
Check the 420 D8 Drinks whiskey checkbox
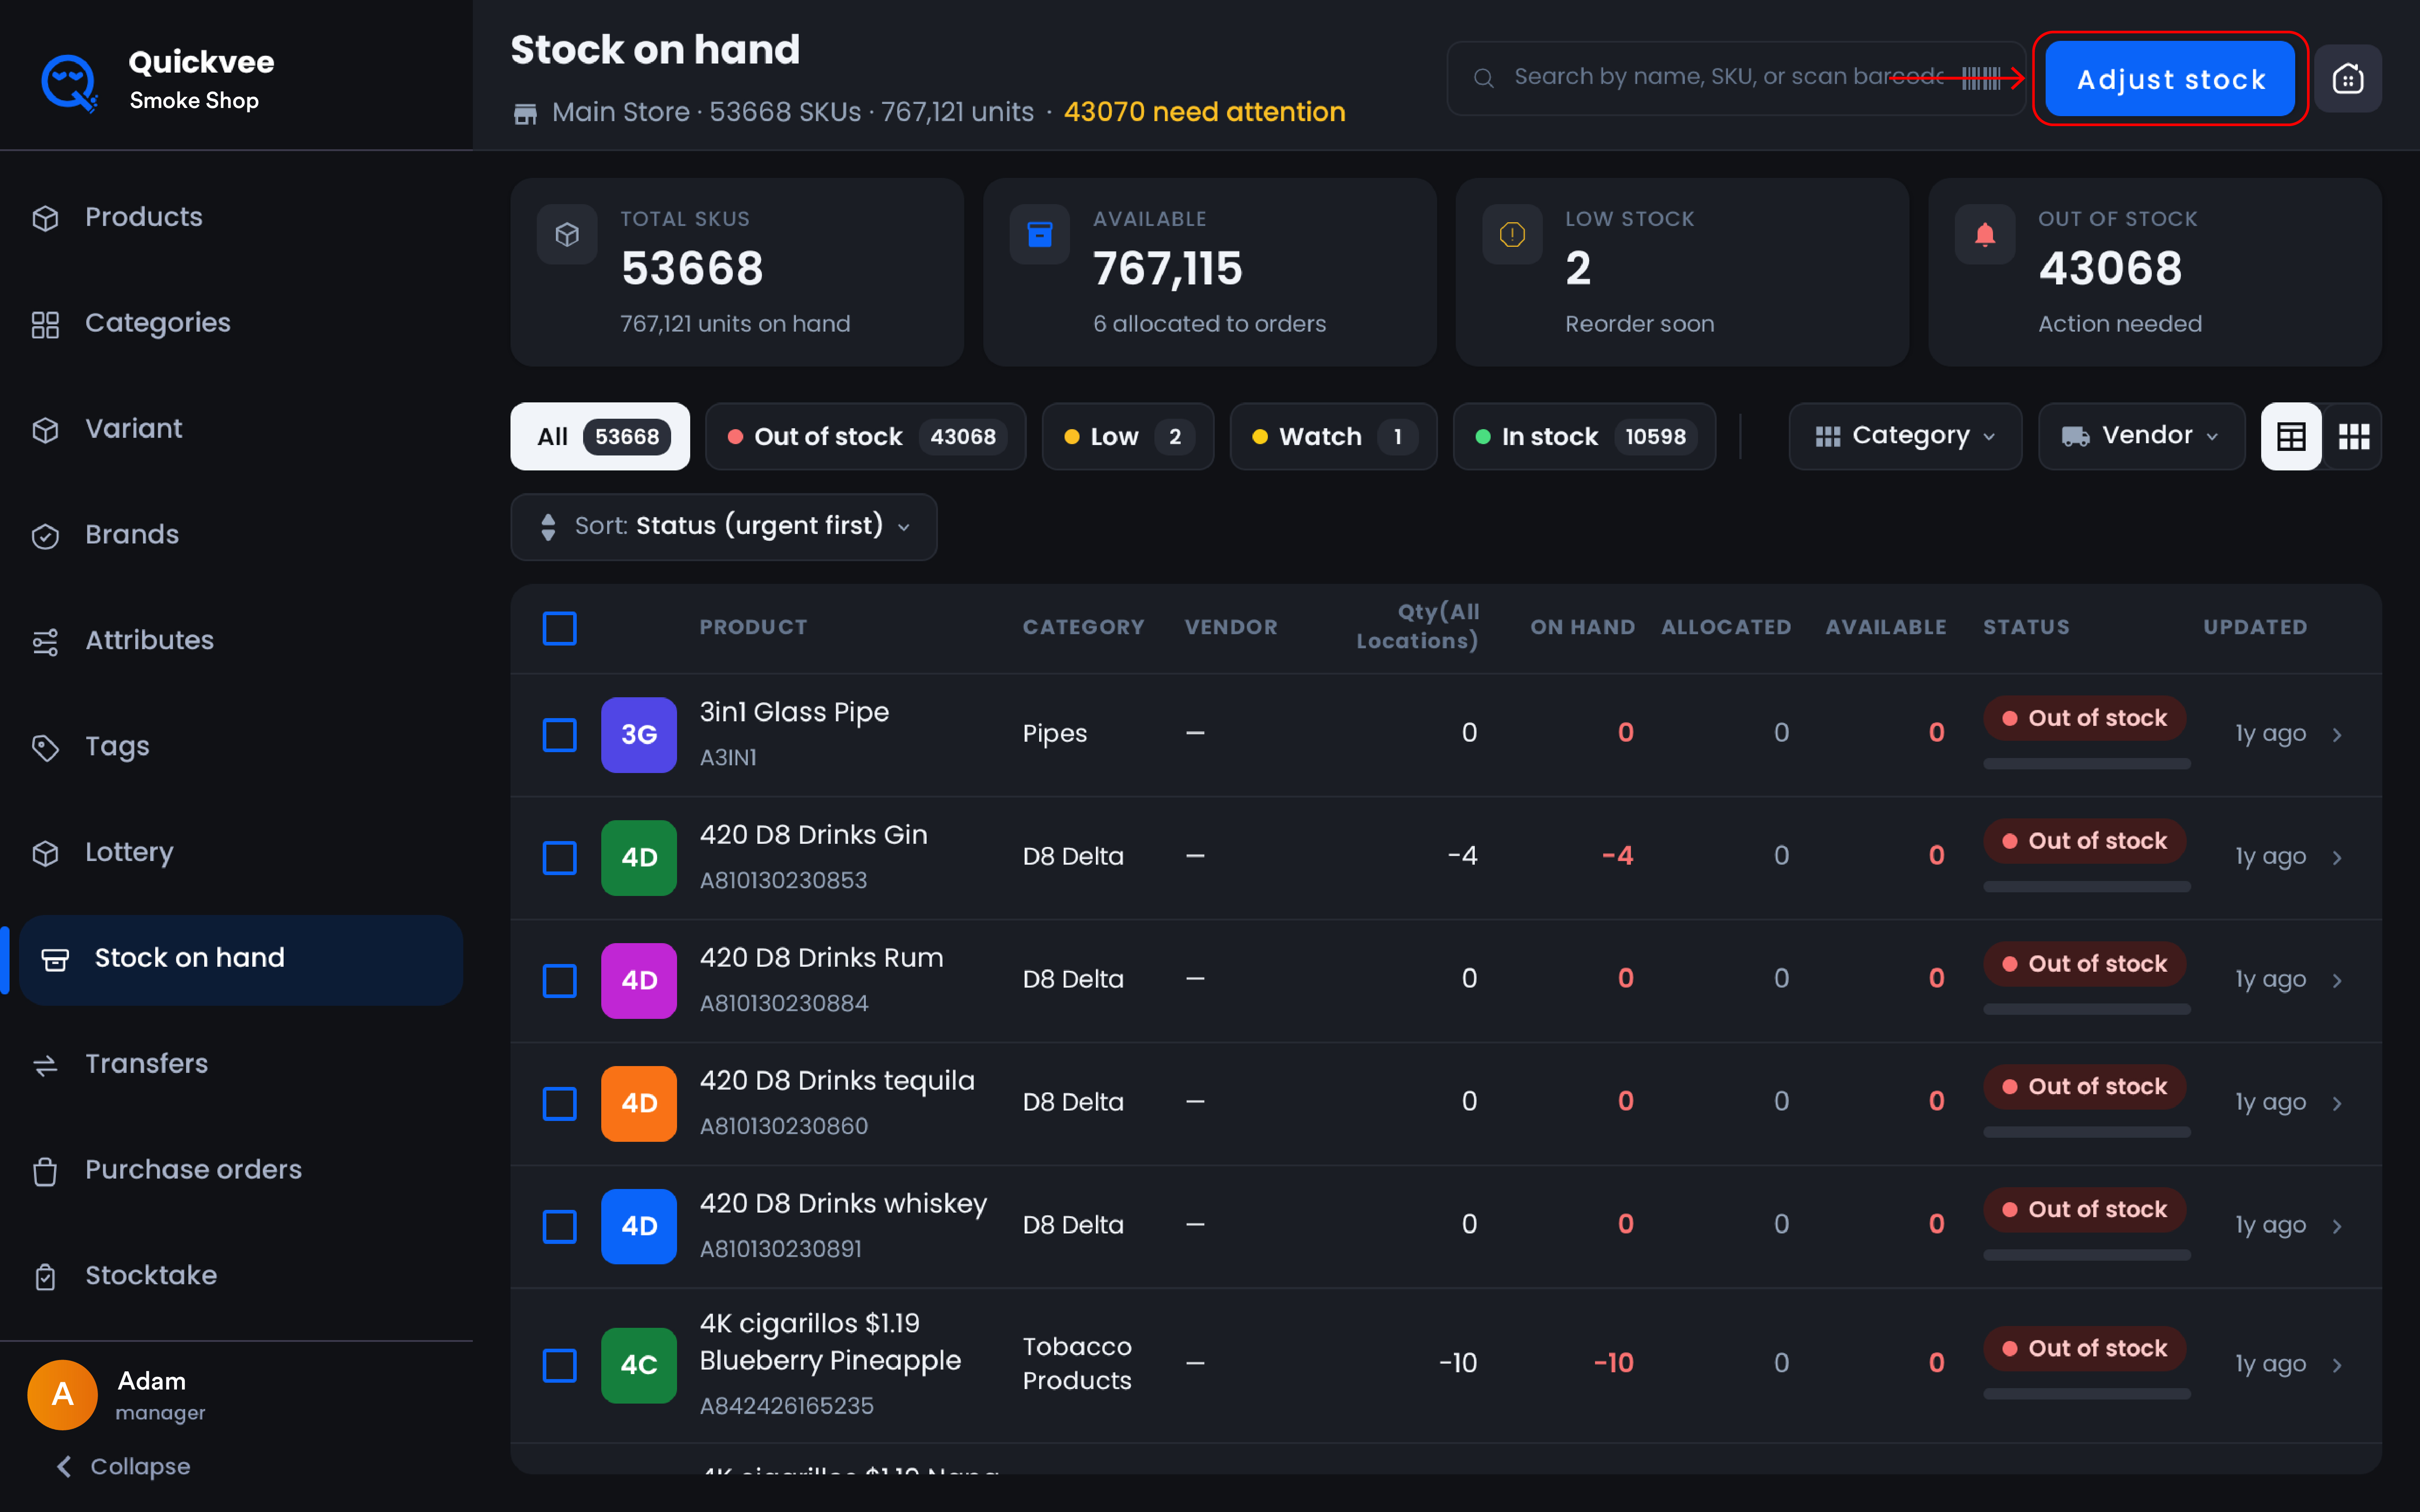(559, 1227)
